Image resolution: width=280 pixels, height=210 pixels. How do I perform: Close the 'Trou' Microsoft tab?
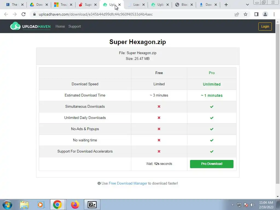click(x=71, y=5)
